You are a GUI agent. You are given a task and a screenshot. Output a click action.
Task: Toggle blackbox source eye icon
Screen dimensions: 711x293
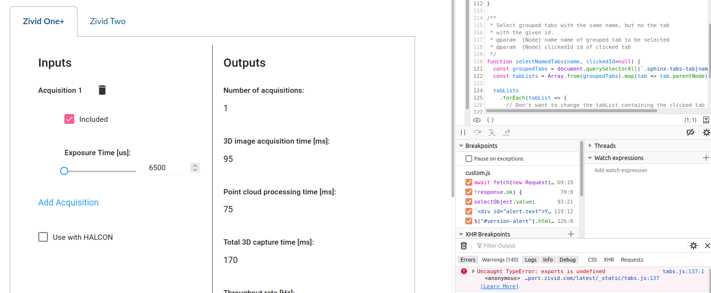click(x=477, y=119)
